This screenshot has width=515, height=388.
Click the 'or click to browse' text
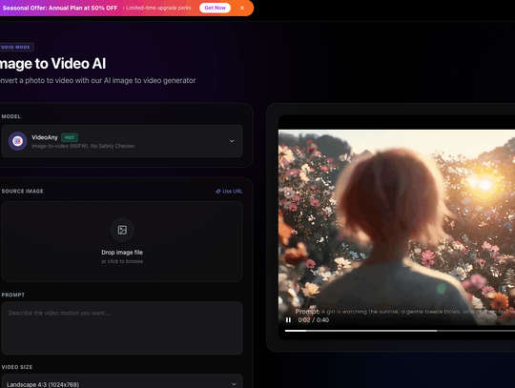click(x=122, y=261)
